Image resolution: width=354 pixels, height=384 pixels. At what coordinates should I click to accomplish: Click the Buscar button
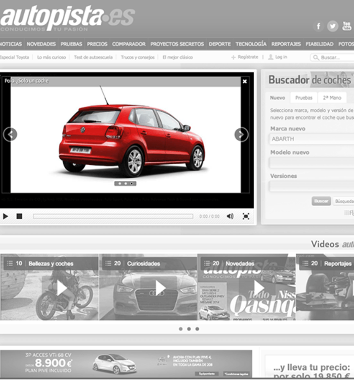pyautogui.click(x=321, y=201)
